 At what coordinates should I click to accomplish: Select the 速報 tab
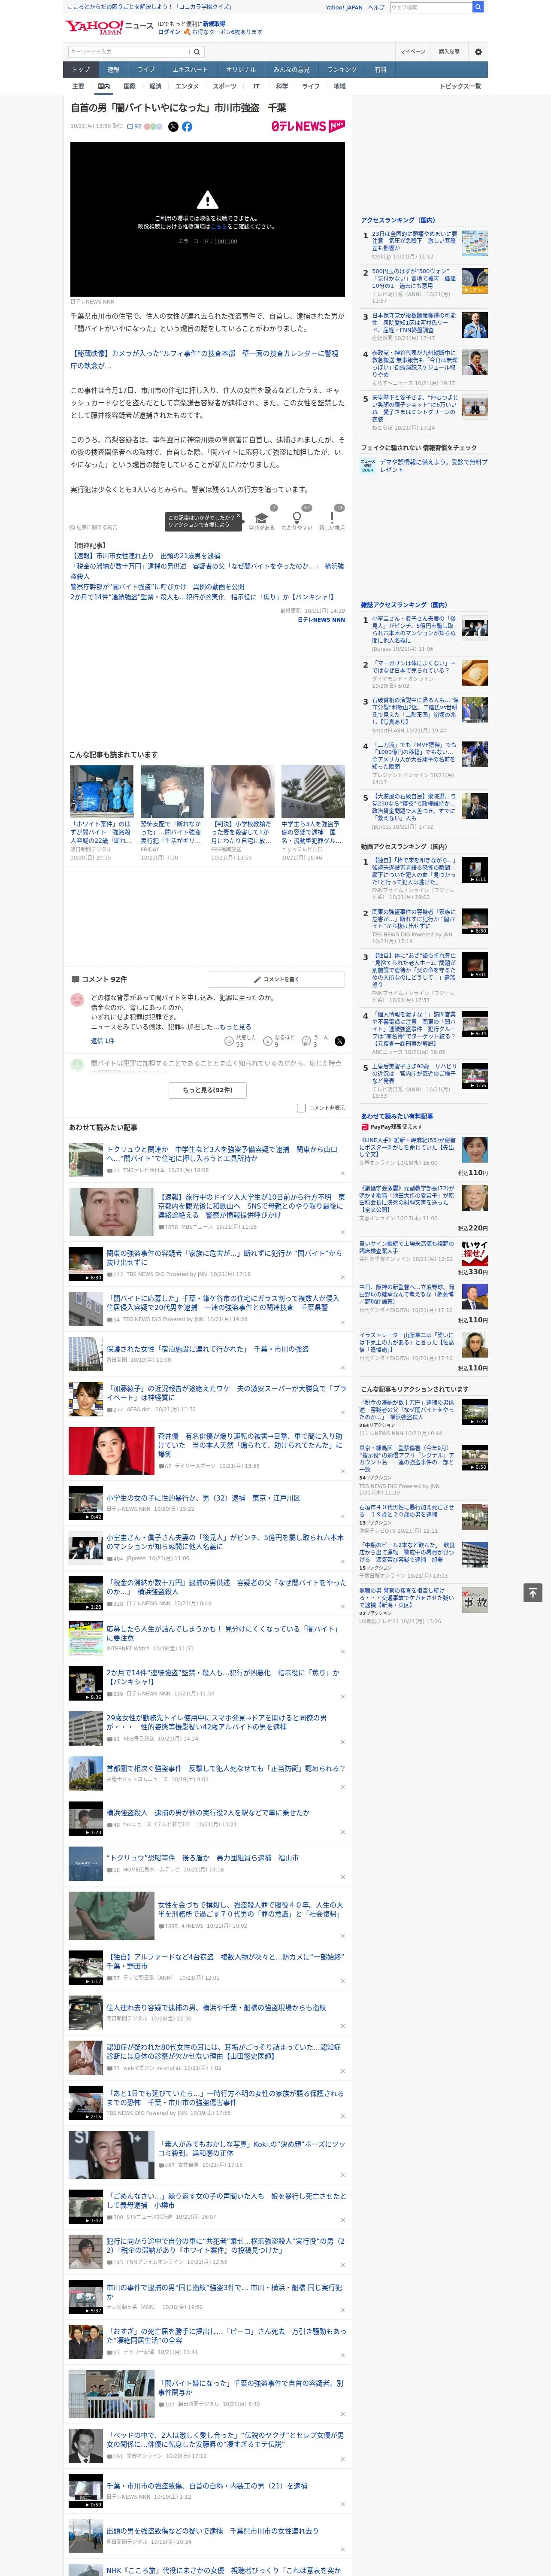click(113, 70)
